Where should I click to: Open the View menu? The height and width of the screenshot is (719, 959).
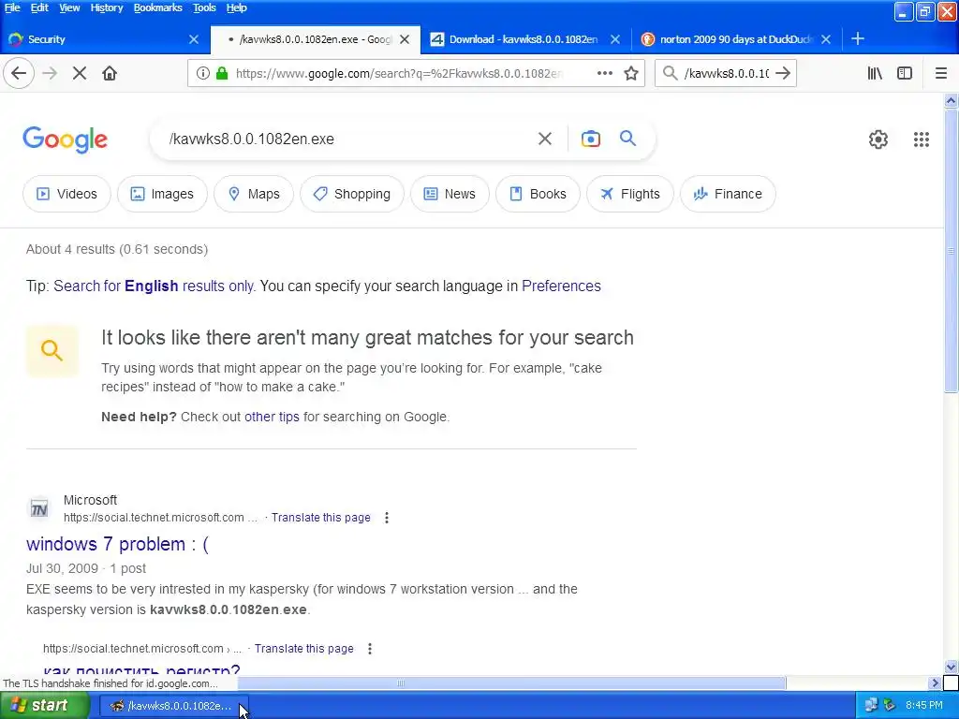[x=69, y=7]
